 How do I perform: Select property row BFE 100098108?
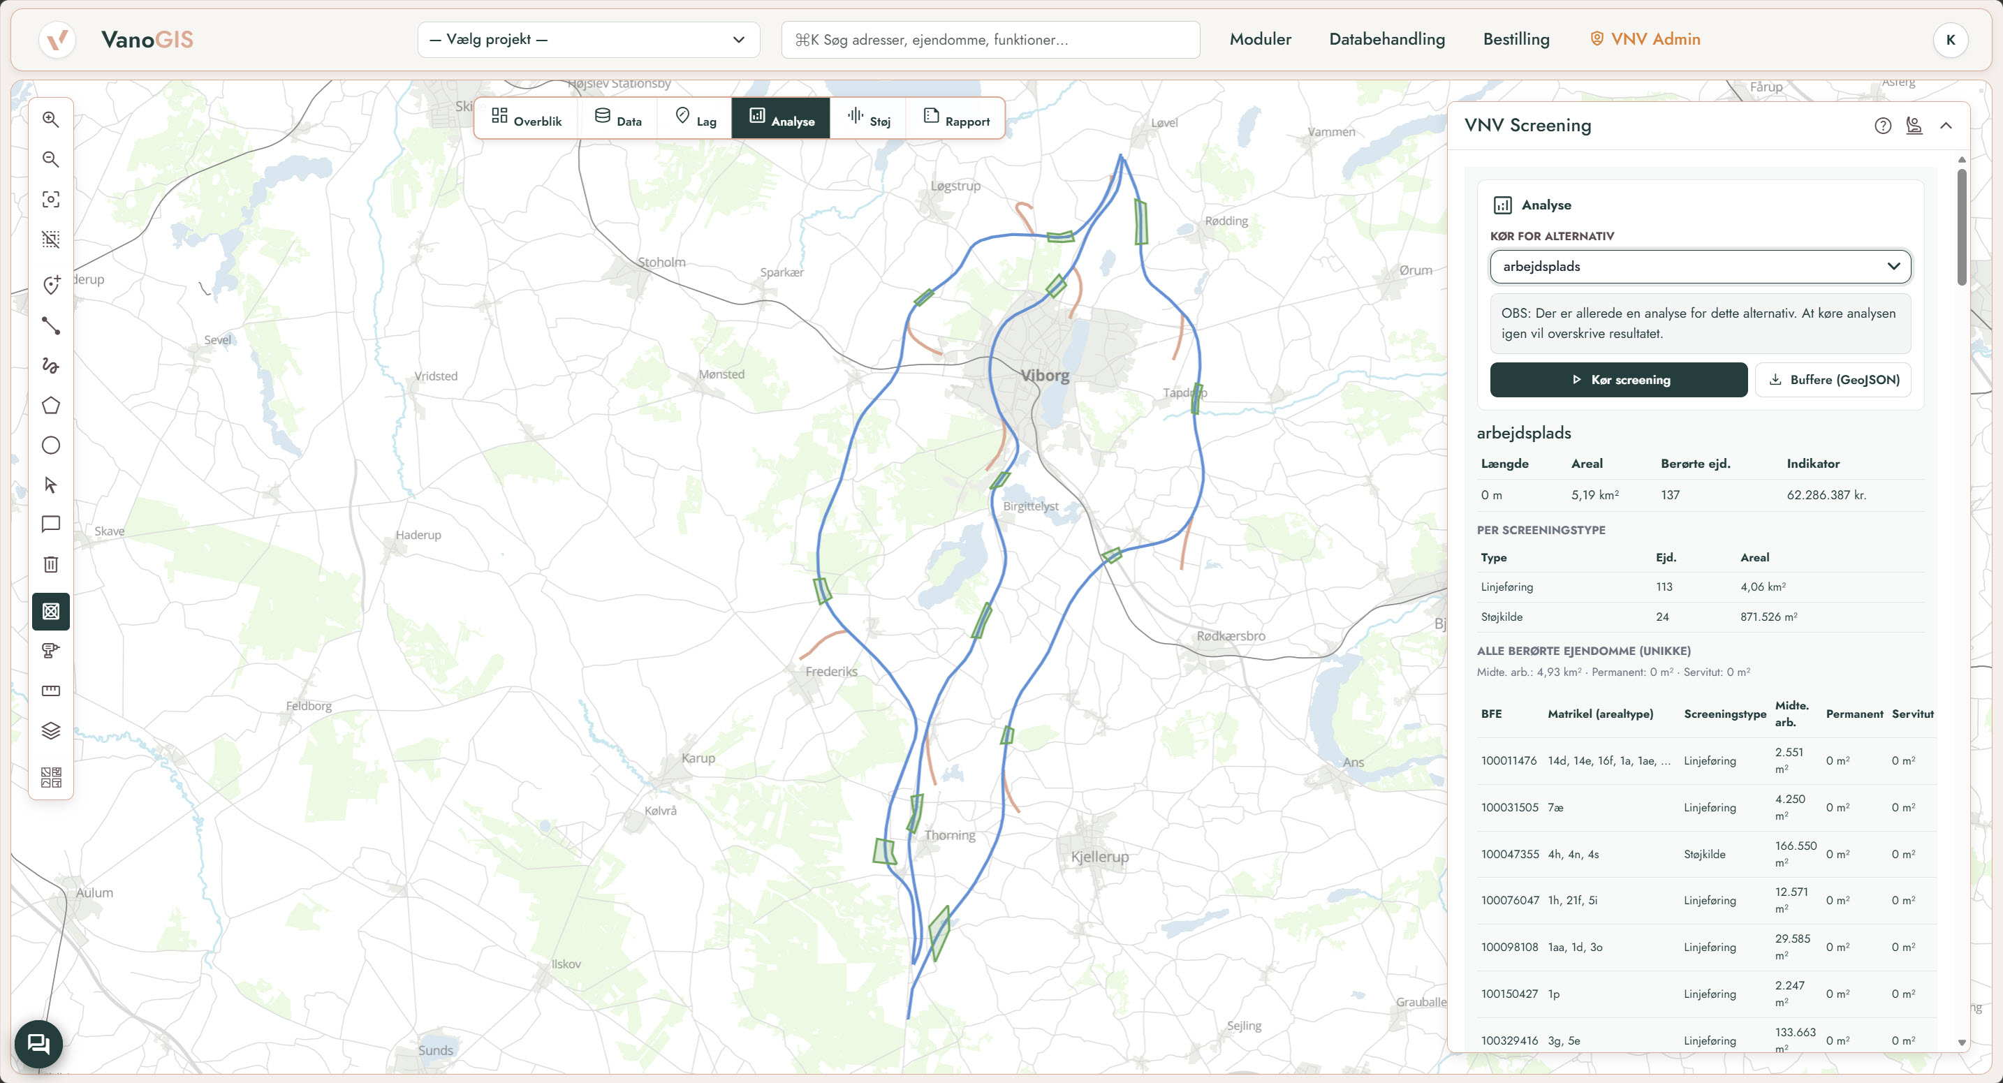tap(1706, 947)
